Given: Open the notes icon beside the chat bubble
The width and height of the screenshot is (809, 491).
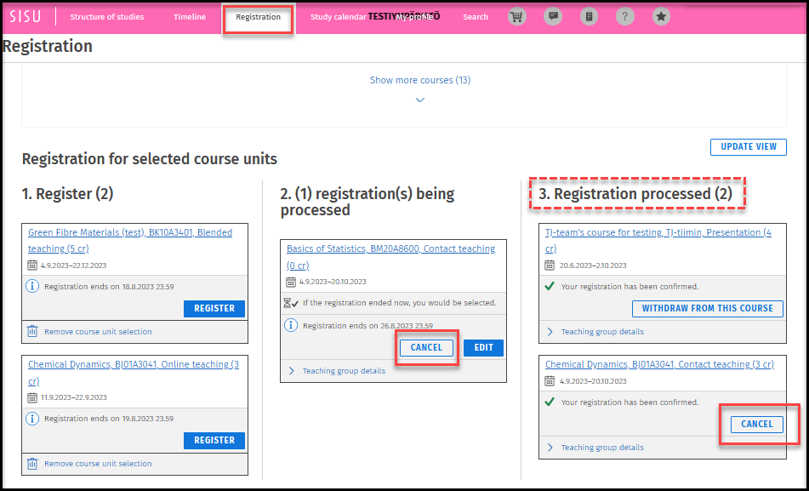Looking at the screenshot, I should coord(589,16).
